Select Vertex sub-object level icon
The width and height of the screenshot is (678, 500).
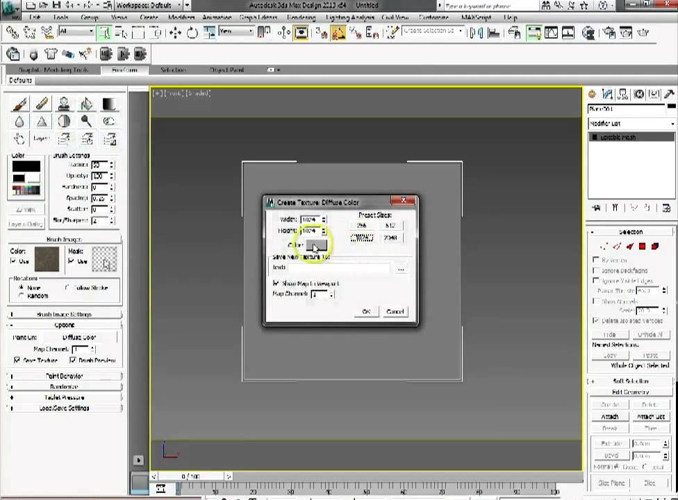[603, 247]
